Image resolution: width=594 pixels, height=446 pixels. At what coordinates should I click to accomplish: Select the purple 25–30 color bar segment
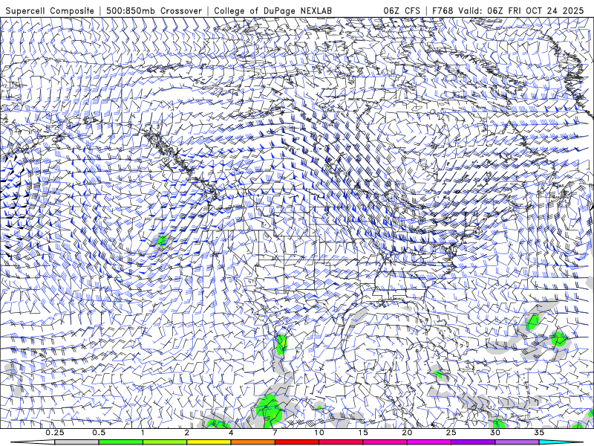[x=473, y=442]
